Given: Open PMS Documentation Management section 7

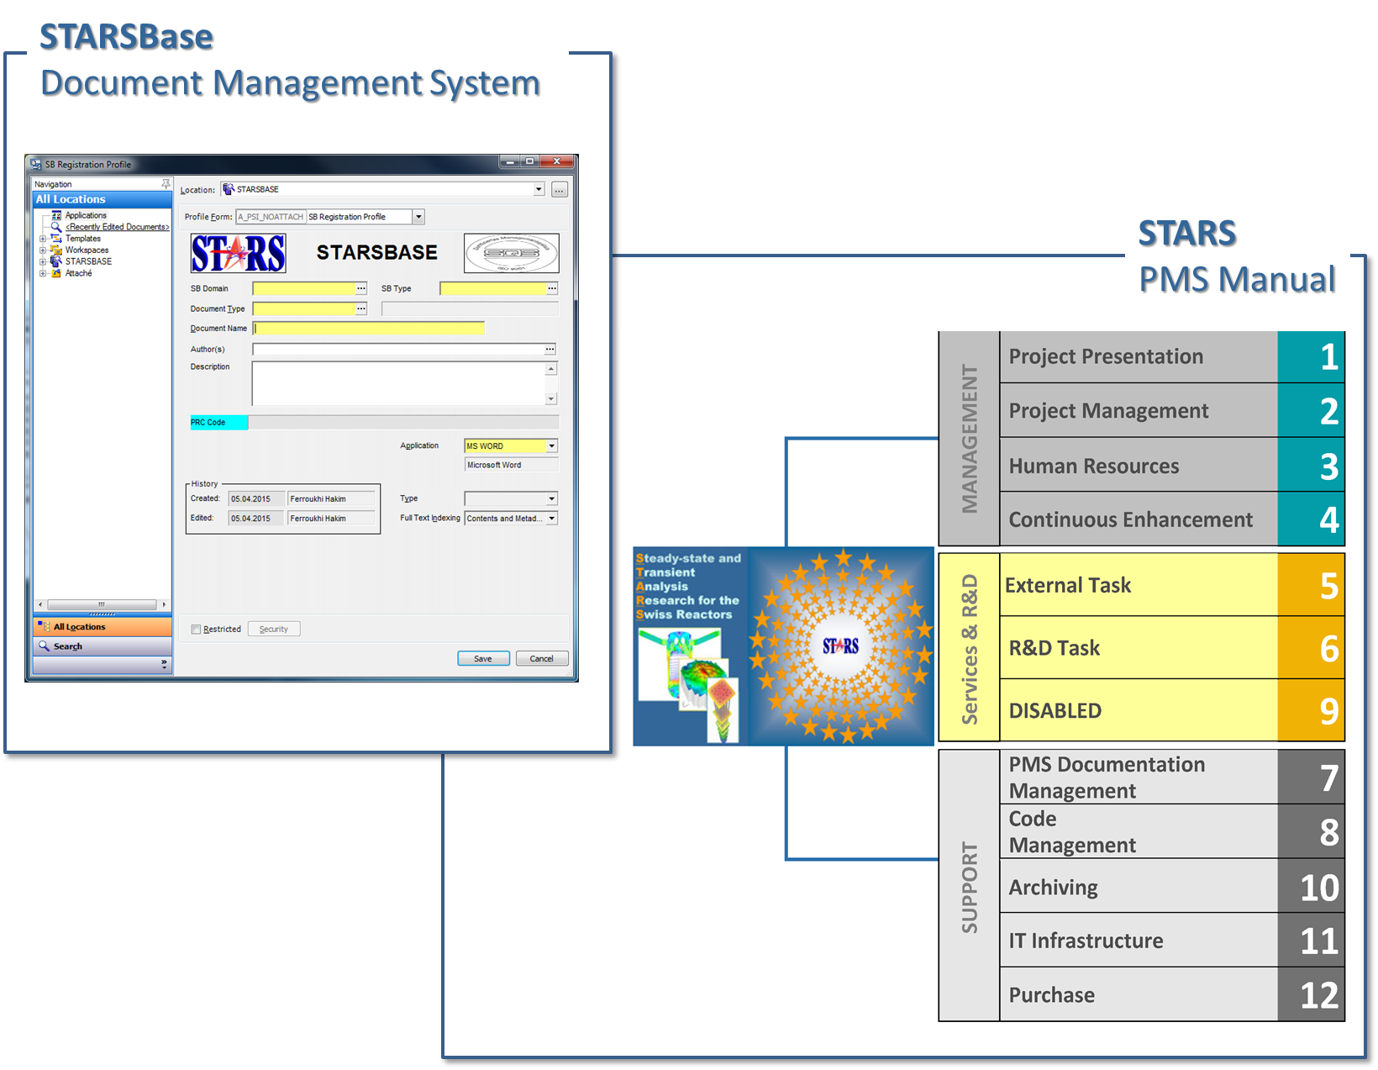Looking at the screenshot, I should [x=1172, y=777].
